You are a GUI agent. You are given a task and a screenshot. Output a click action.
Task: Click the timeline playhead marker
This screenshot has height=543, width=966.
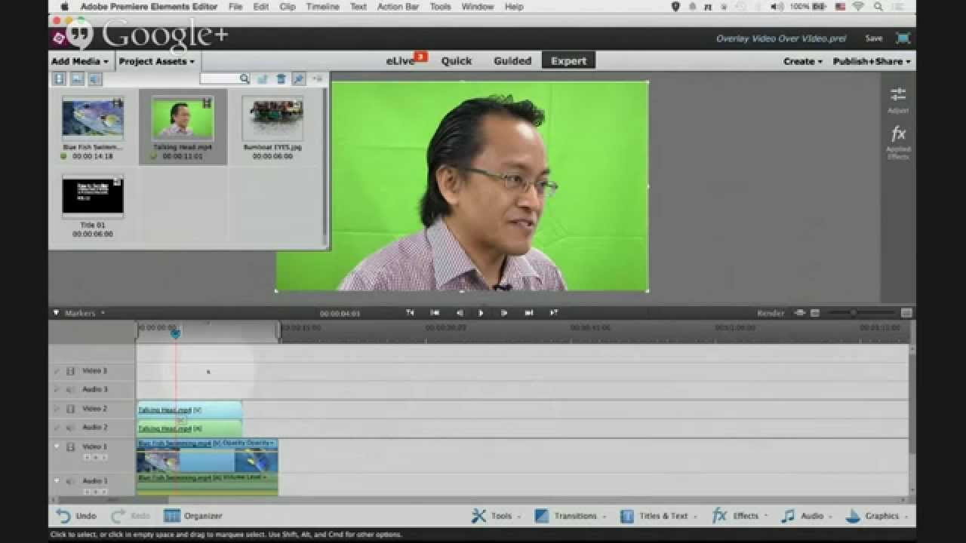point(175,333)
